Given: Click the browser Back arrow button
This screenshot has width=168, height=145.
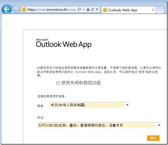Looking at the screenshot, I should pos(6,9).
